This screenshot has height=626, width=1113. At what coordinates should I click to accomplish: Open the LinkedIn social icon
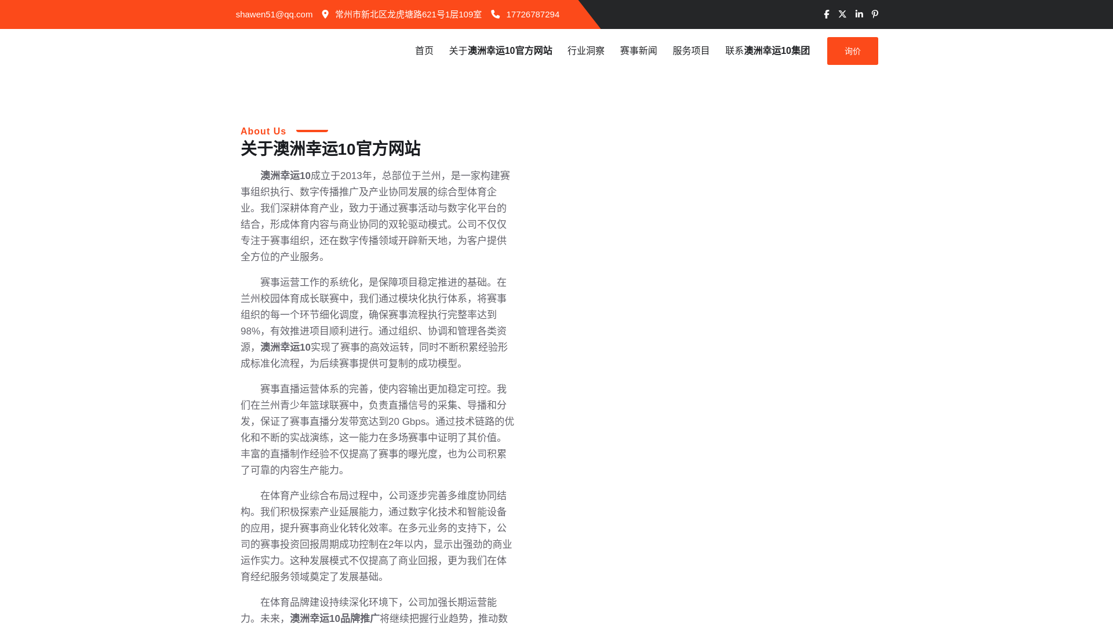tap(859, 14)
